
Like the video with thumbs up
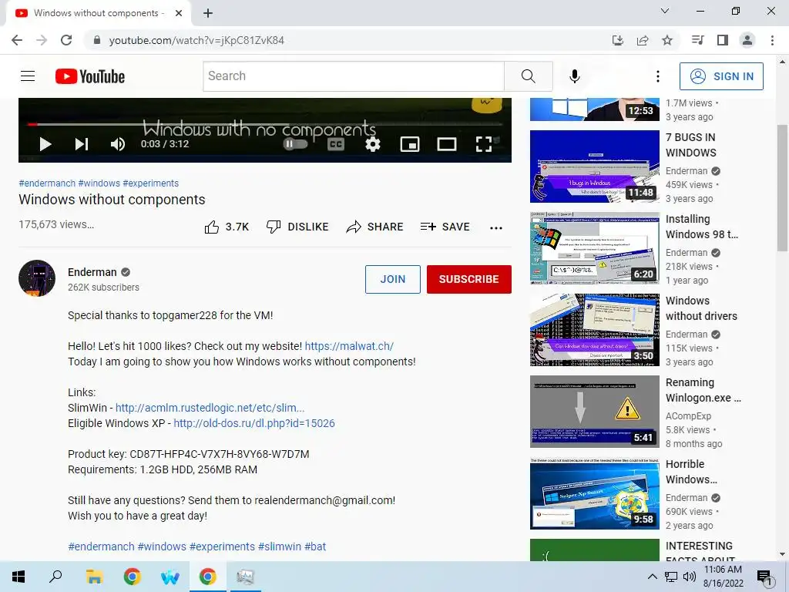[x=227, y=227]
